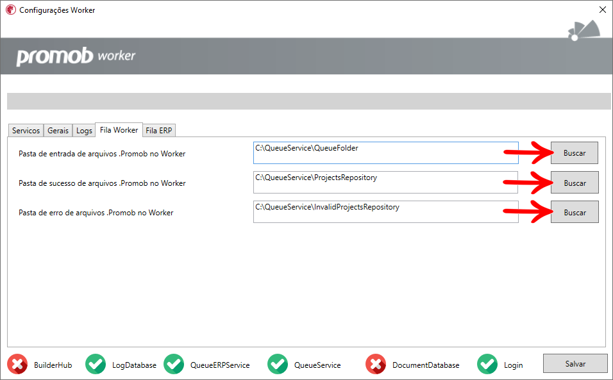Click the QueueService status label
This screenshot has height=380, width=613.
(x=317, y=365)
